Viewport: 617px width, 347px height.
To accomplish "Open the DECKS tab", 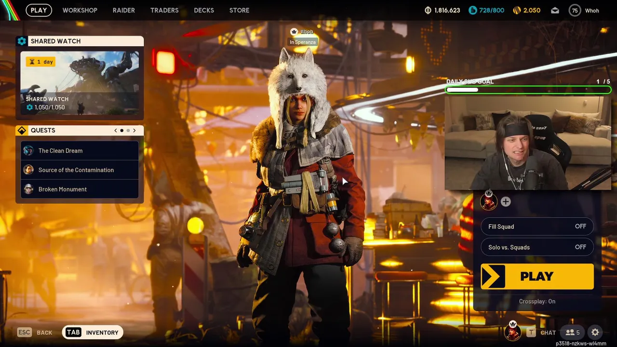I will (204, 10).
